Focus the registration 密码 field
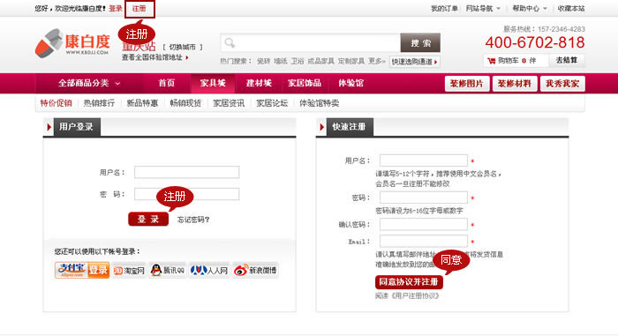This screenshot has height=336, width=618. 424,198
